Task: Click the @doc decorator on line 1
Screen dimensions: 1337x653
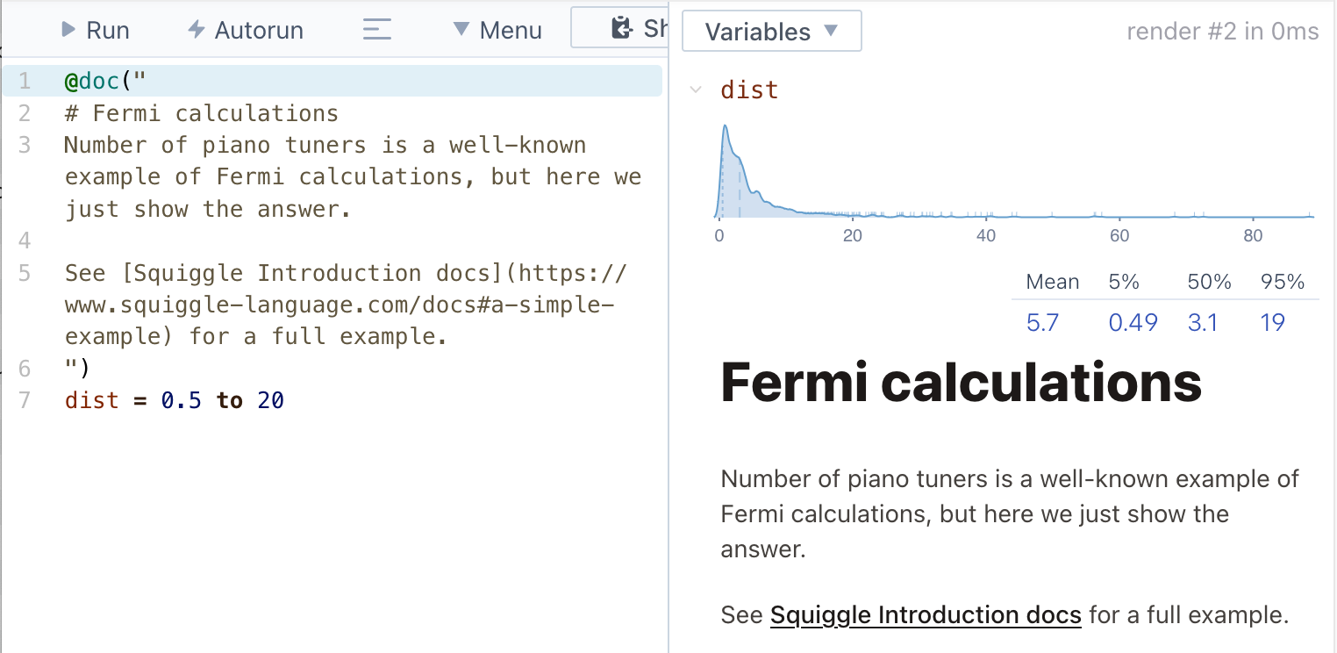Action: point(91,82)
